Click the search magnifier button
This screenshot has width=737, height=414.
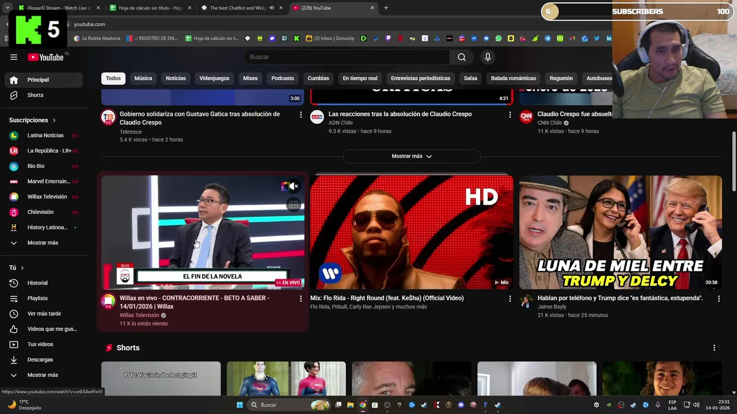461,57
